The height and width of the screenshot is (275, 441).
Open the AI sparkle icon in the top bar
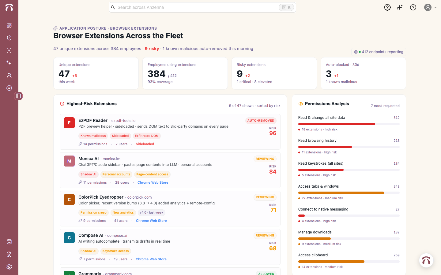400,7
